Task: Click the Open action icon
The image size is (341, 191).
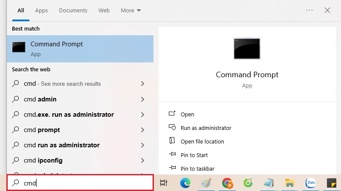Action: coord(172,113)
